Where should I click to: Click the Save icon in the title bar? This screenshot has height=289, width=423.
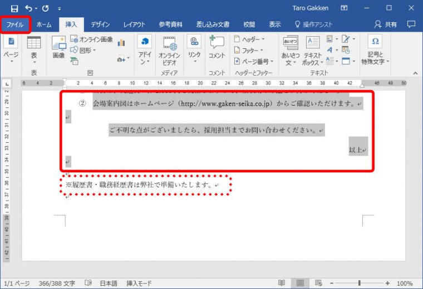click(14, 8)
